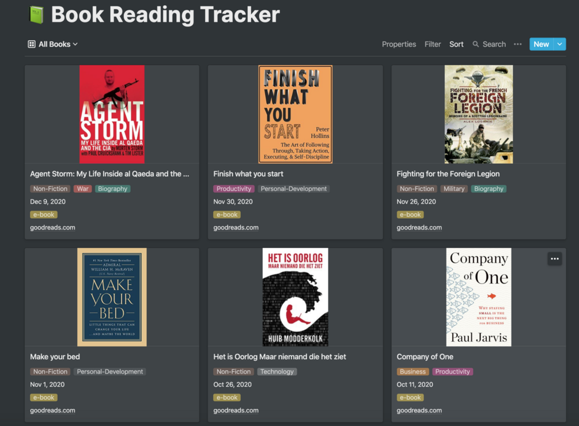
Task: Open the Properties menu
Action: [x=399, y=44]
